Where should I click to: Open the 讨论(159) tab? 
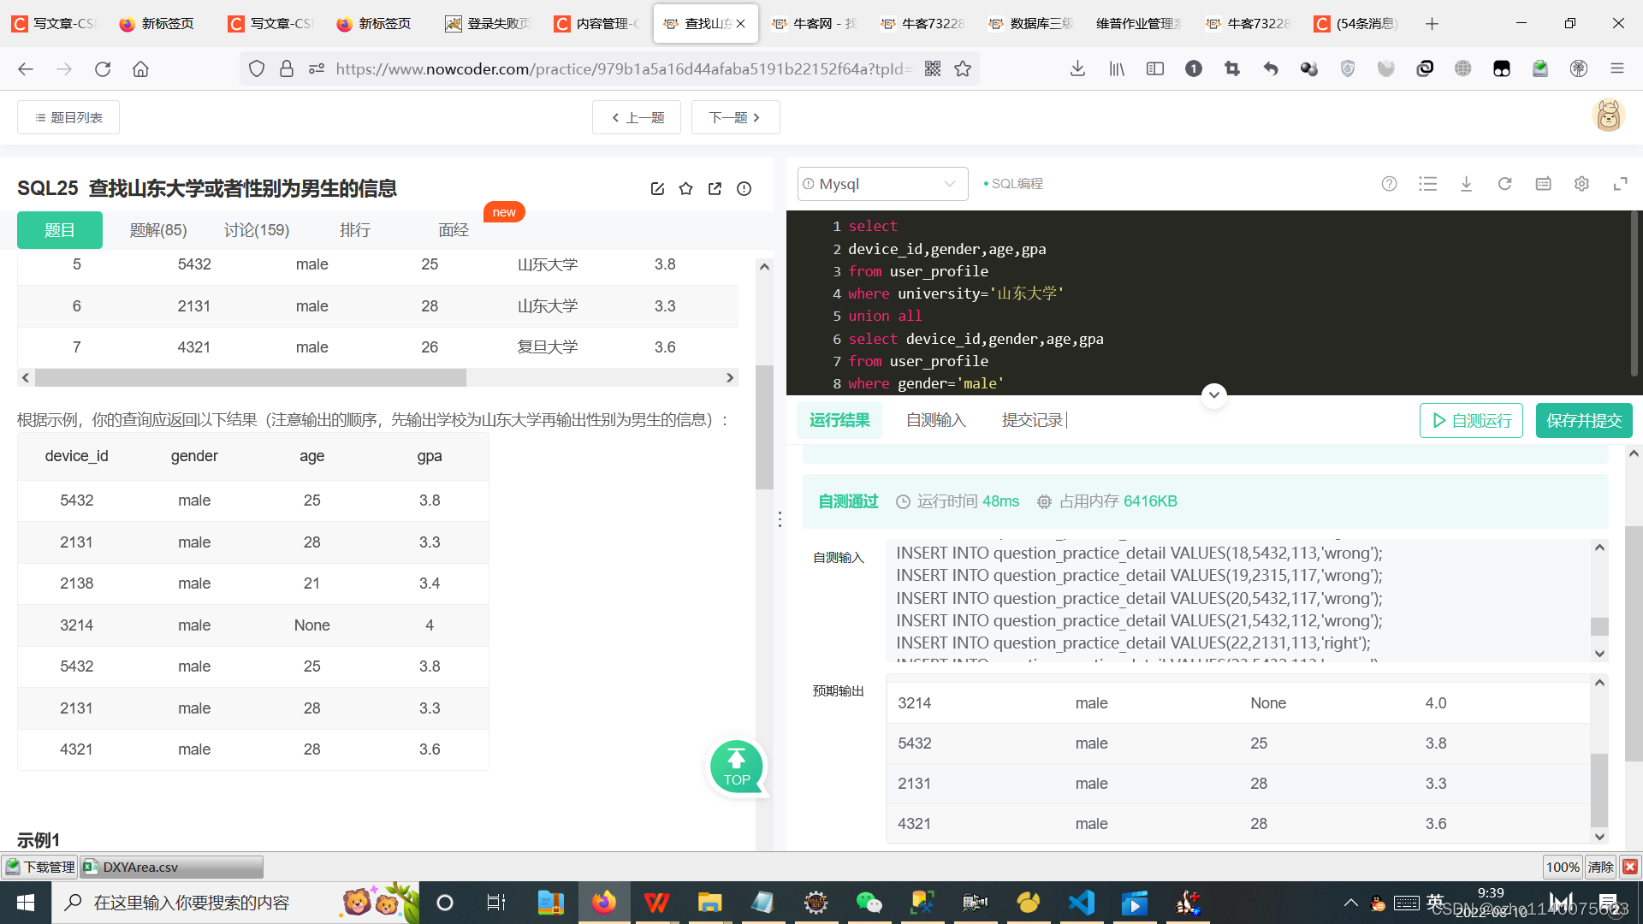257,230
